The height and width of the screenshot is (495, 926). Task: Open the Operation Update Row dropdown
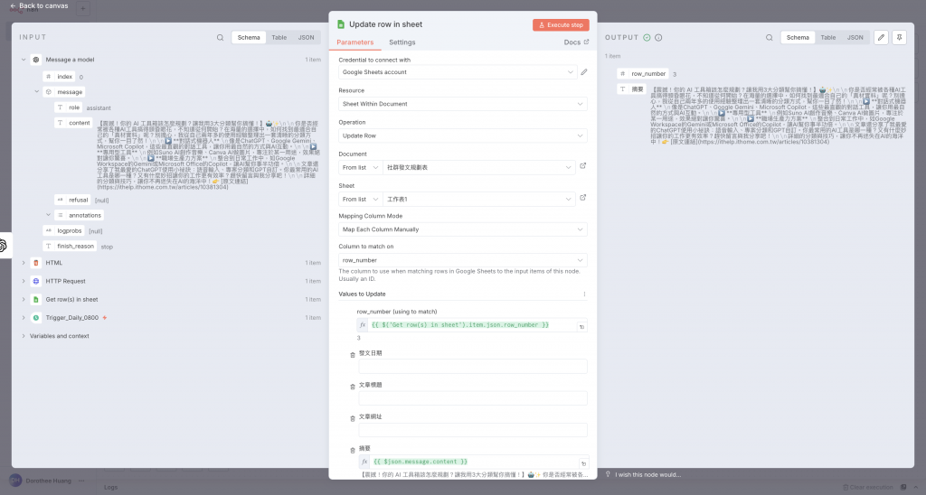tap(462, 135)
